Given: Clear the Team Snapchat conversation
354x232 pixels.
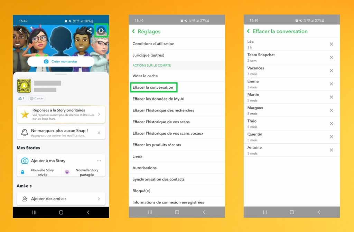Looking at the screenshot, I should 332,58.
